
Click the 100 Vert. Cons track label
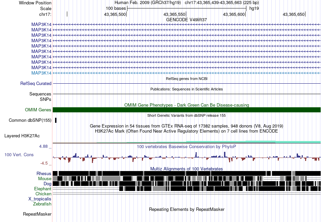tap(19, 155)
